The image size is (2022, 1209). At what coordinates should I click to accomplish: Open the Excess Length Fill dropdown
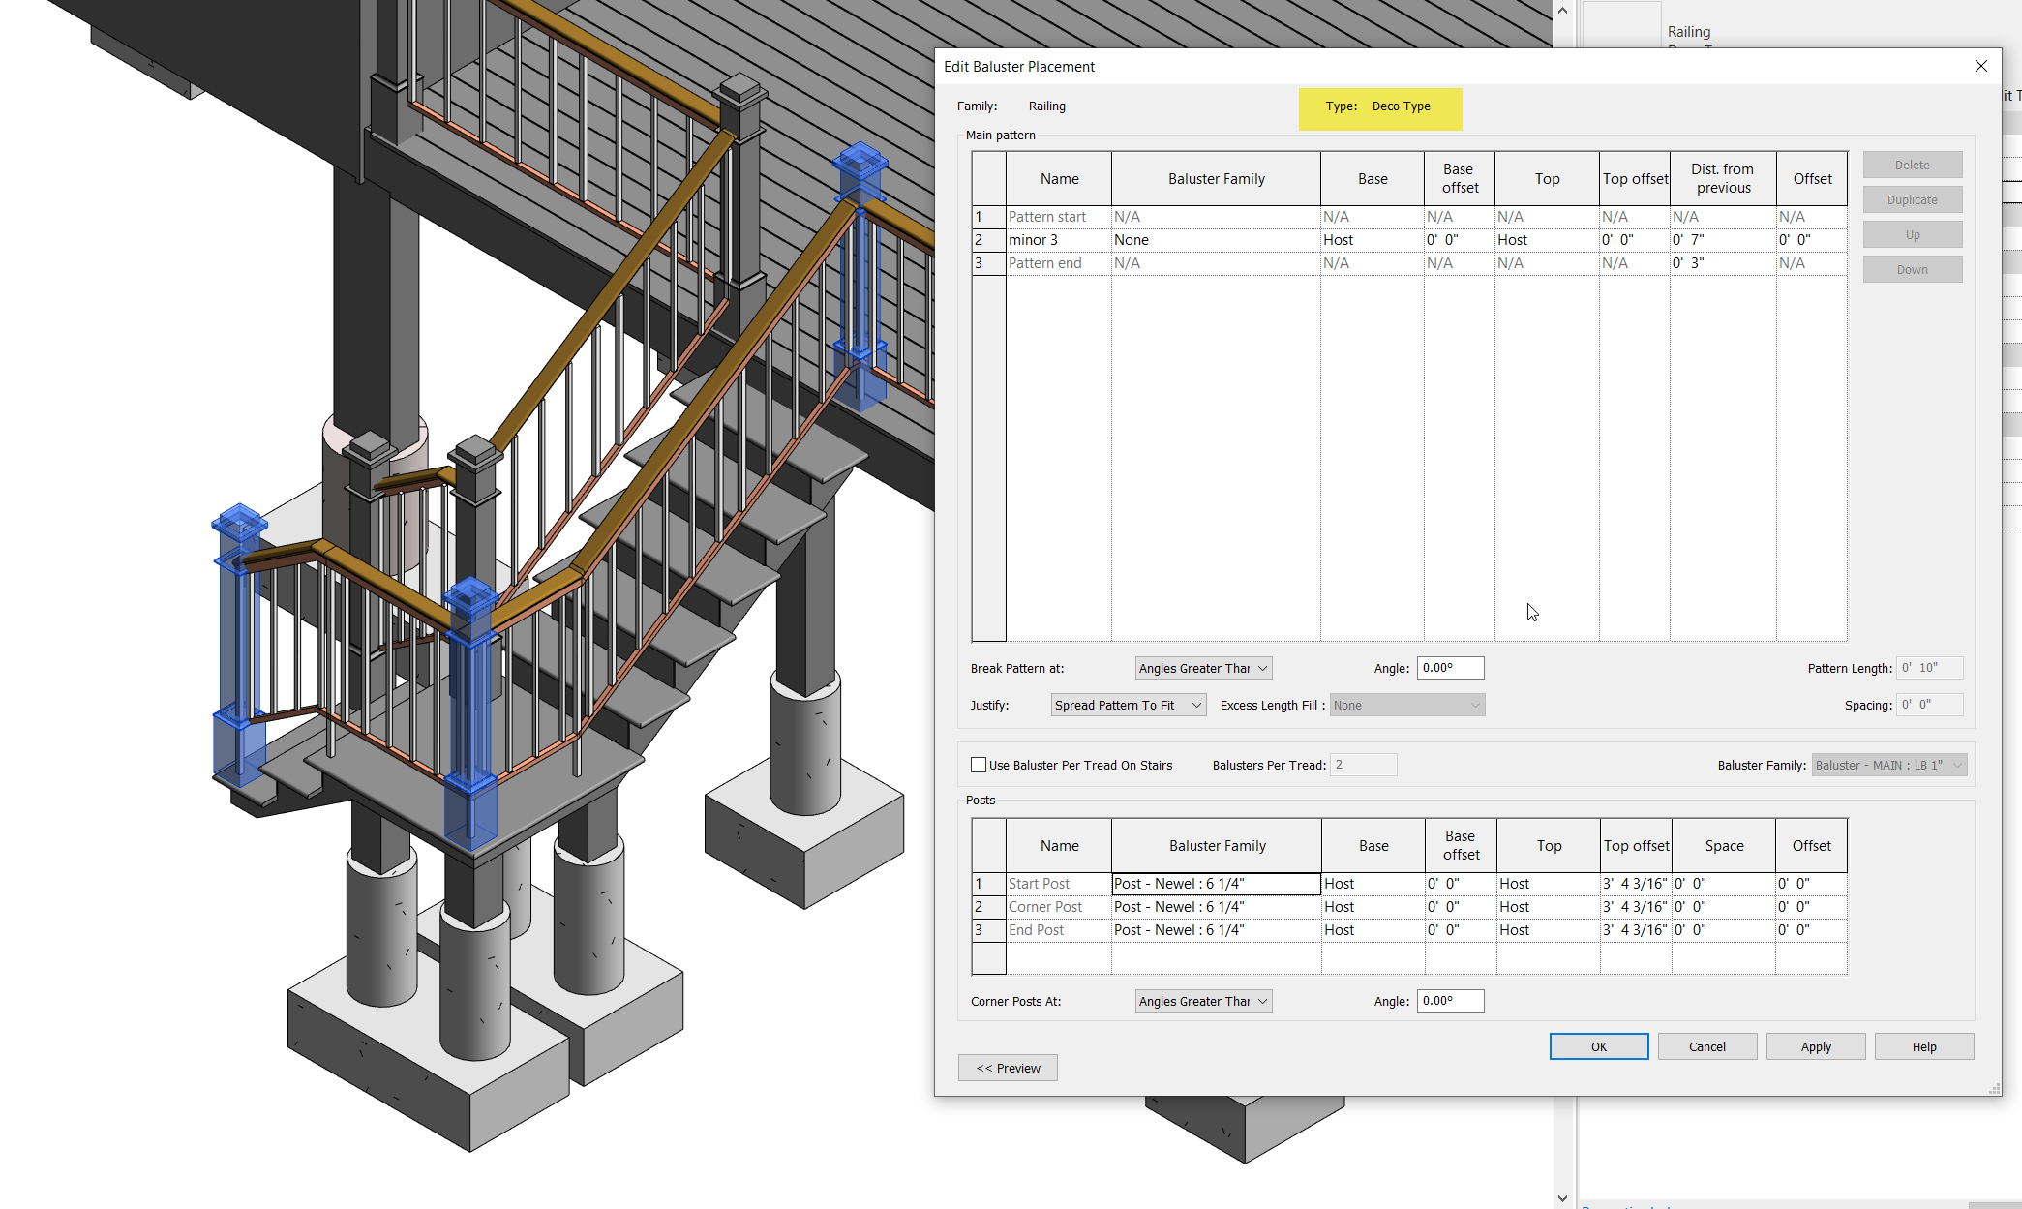(1405, 705)
